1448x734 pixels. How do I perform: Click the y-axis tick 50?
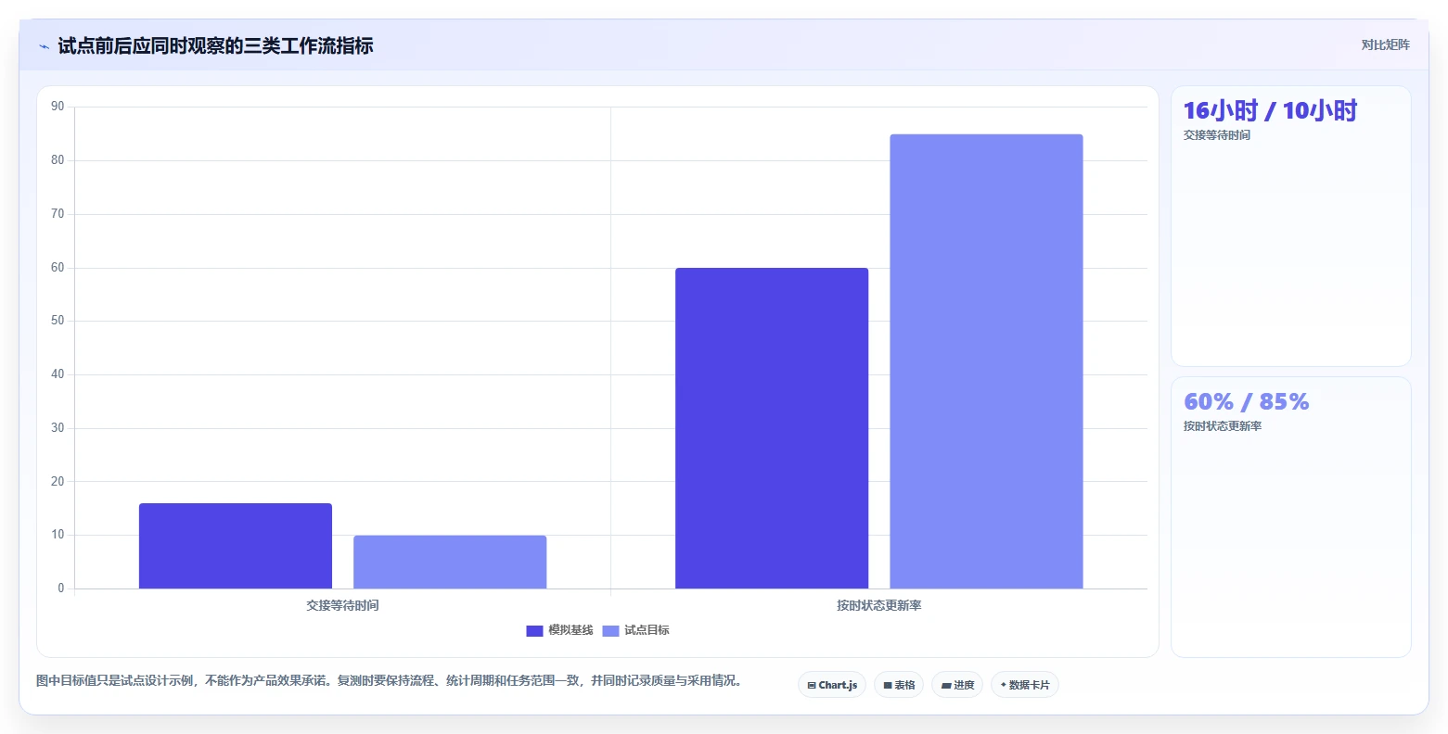coord(58,321)
